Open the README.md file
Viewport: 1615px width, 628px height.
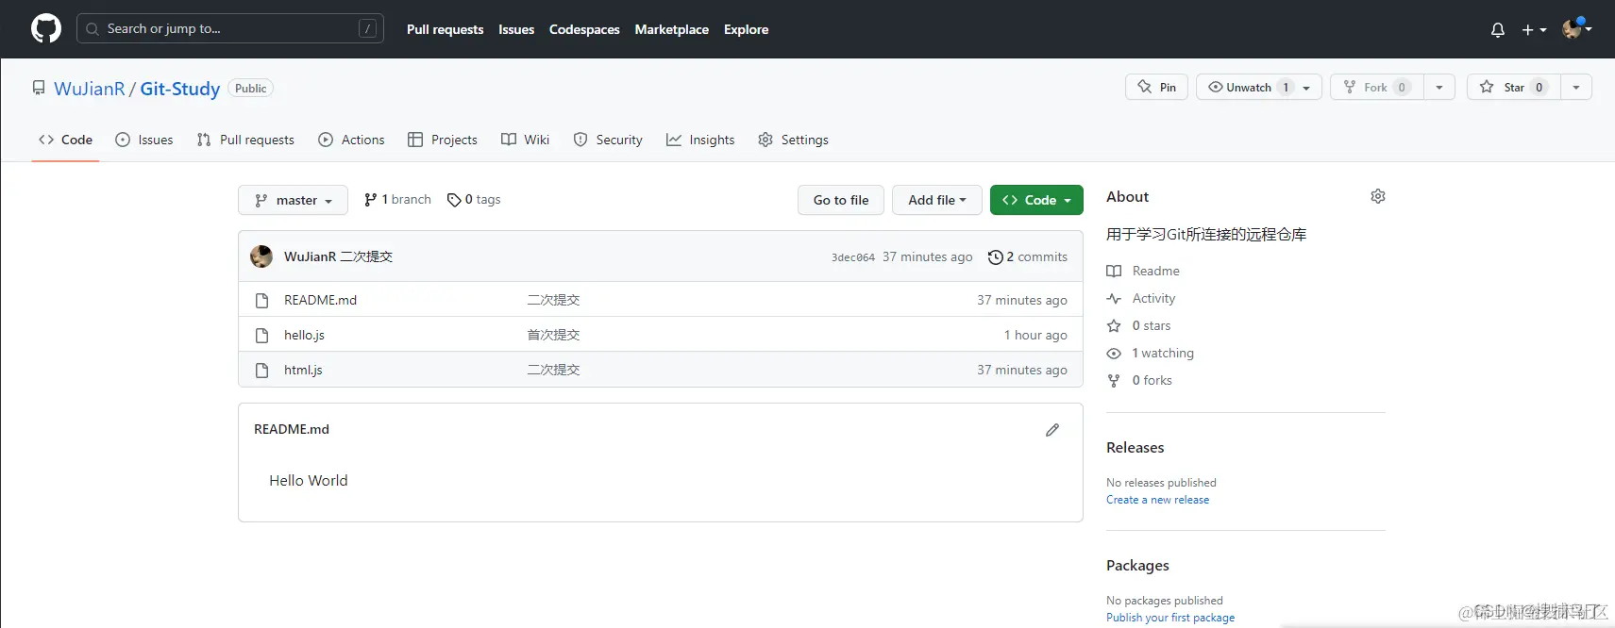(320, 300)
